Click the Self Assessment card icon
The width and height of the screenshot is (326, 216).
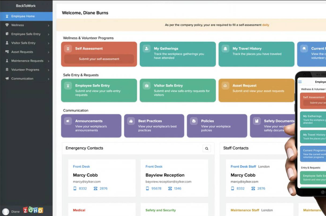(68, 48)
